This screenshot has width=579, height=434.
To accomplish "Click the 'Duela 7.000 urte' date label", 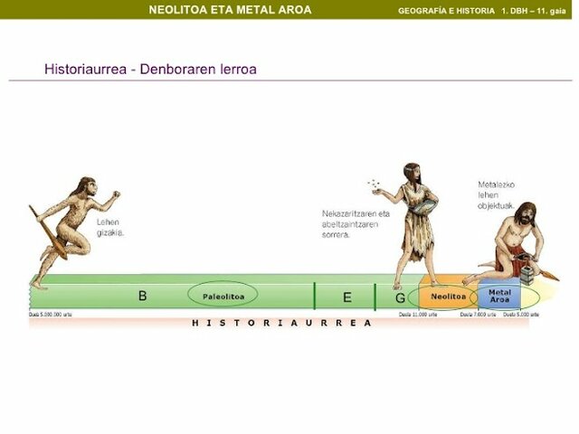I will click(x=478, y=315).
